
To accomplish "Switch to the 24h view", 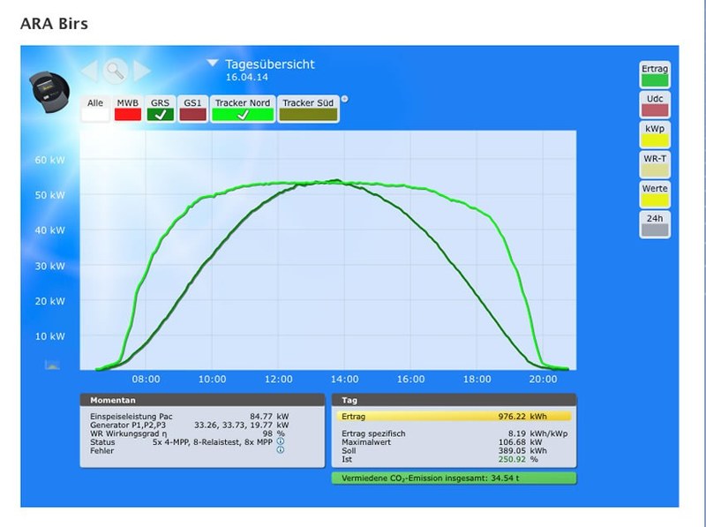I will [x=655, y=224].
